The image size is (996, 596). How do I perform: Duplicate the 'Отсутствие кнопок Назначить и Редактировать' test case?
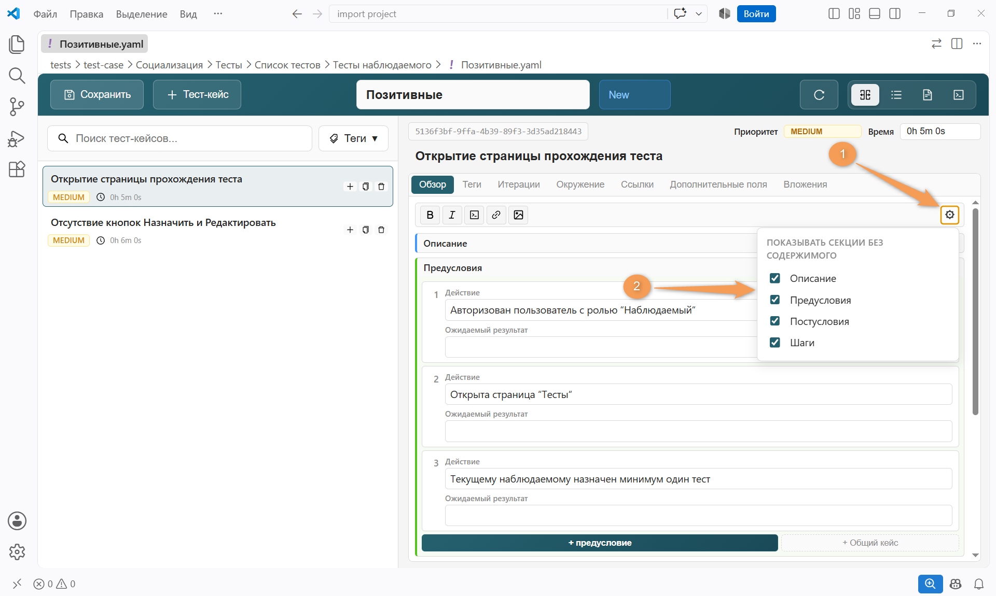click(366, 230)
